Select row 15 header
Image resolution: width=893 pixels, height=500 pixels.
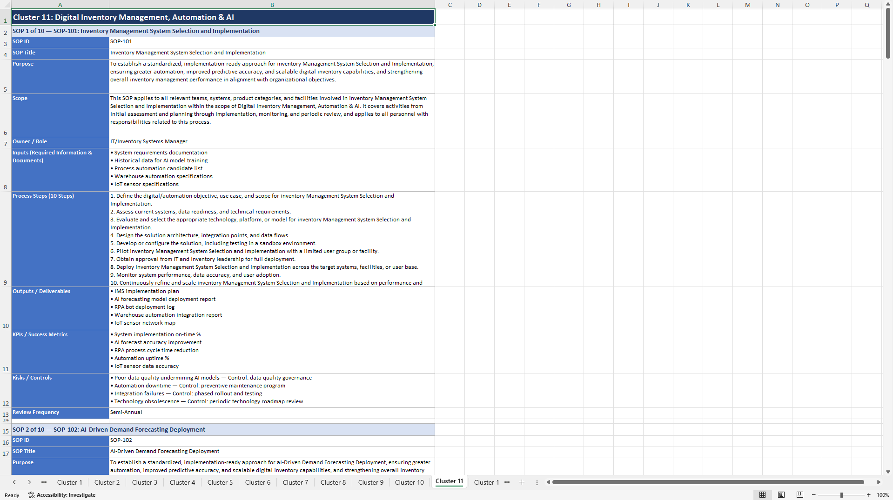click(x=6, y=430)
